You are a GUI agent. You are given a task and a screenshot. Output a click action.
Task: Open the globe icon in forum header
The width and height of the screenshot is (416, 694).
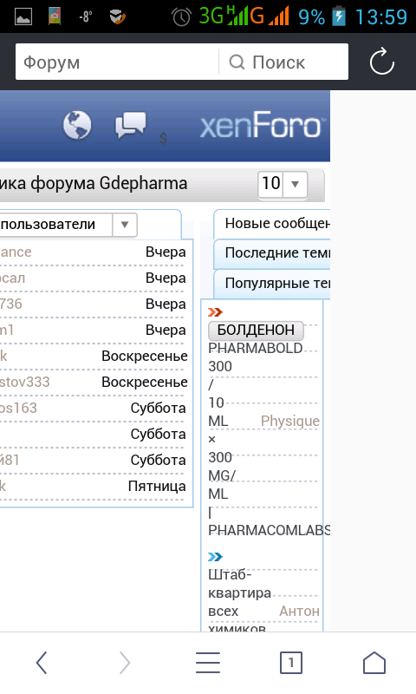click(77, 125)
